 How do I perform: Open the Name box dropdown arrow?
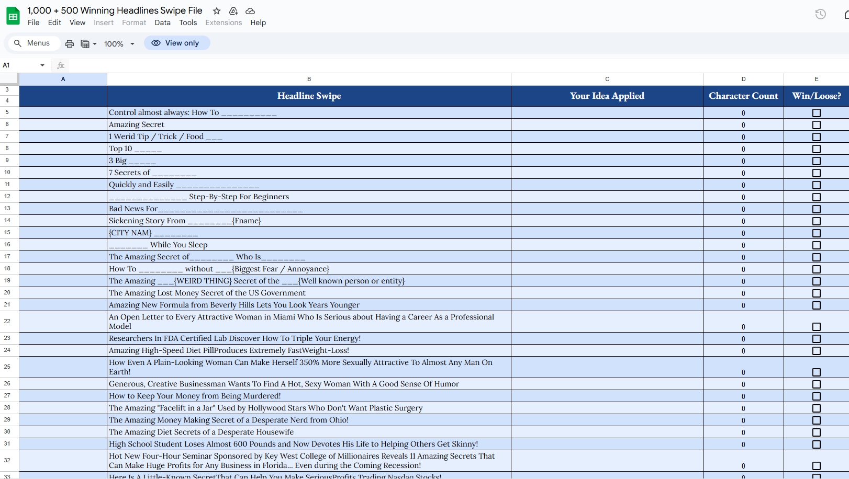(x=42, y=65)
